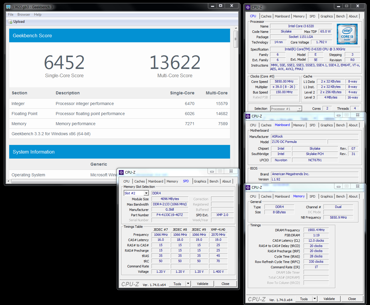Click the DRAM Frequency value 1900.4 MHz
The image size is (370, 305).
[316, 230]
